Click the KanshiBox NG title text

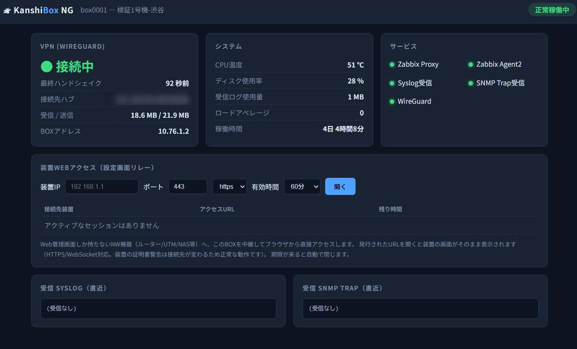tap(43, 11)
